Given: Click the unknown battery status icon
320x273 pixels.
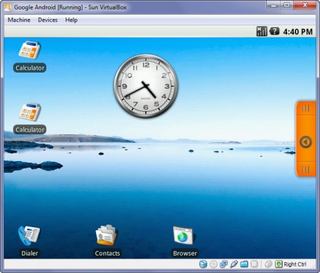Looking at the screenshot, I should point(274,31).
